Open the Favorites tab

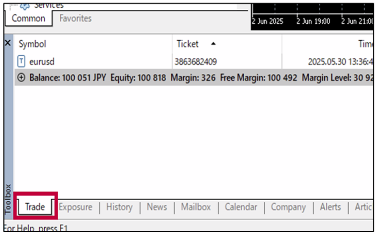75,18
